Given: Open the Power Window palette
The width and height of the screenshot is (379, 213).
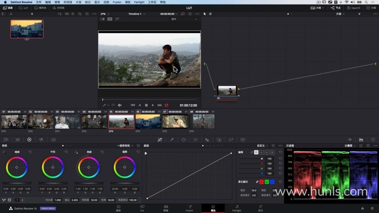Looking at the screenshot, I should (184, 140).
